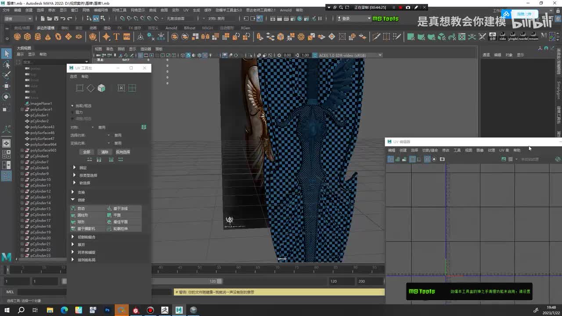Switch to the XGen shelf tab
This screenshot has width=562, height=316.
coord(245,28)
